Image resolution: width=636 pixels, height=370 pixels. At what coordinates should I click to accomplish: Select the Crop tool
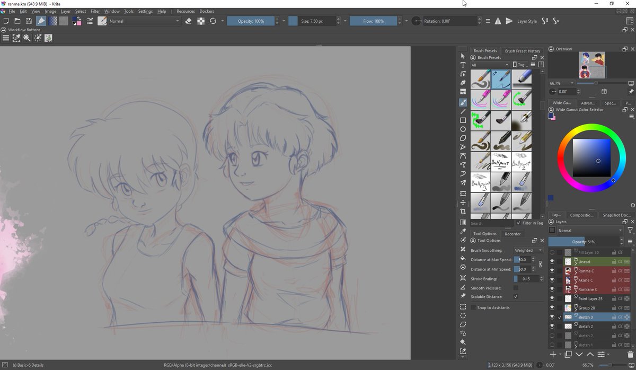(x=463, y=212)
